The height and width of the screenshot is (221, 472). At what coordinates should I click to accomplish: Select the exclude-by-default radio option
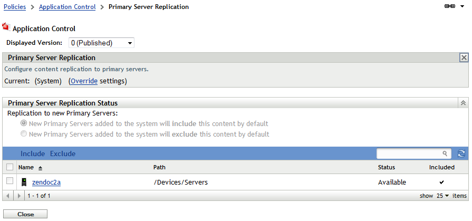coord(24,134)
